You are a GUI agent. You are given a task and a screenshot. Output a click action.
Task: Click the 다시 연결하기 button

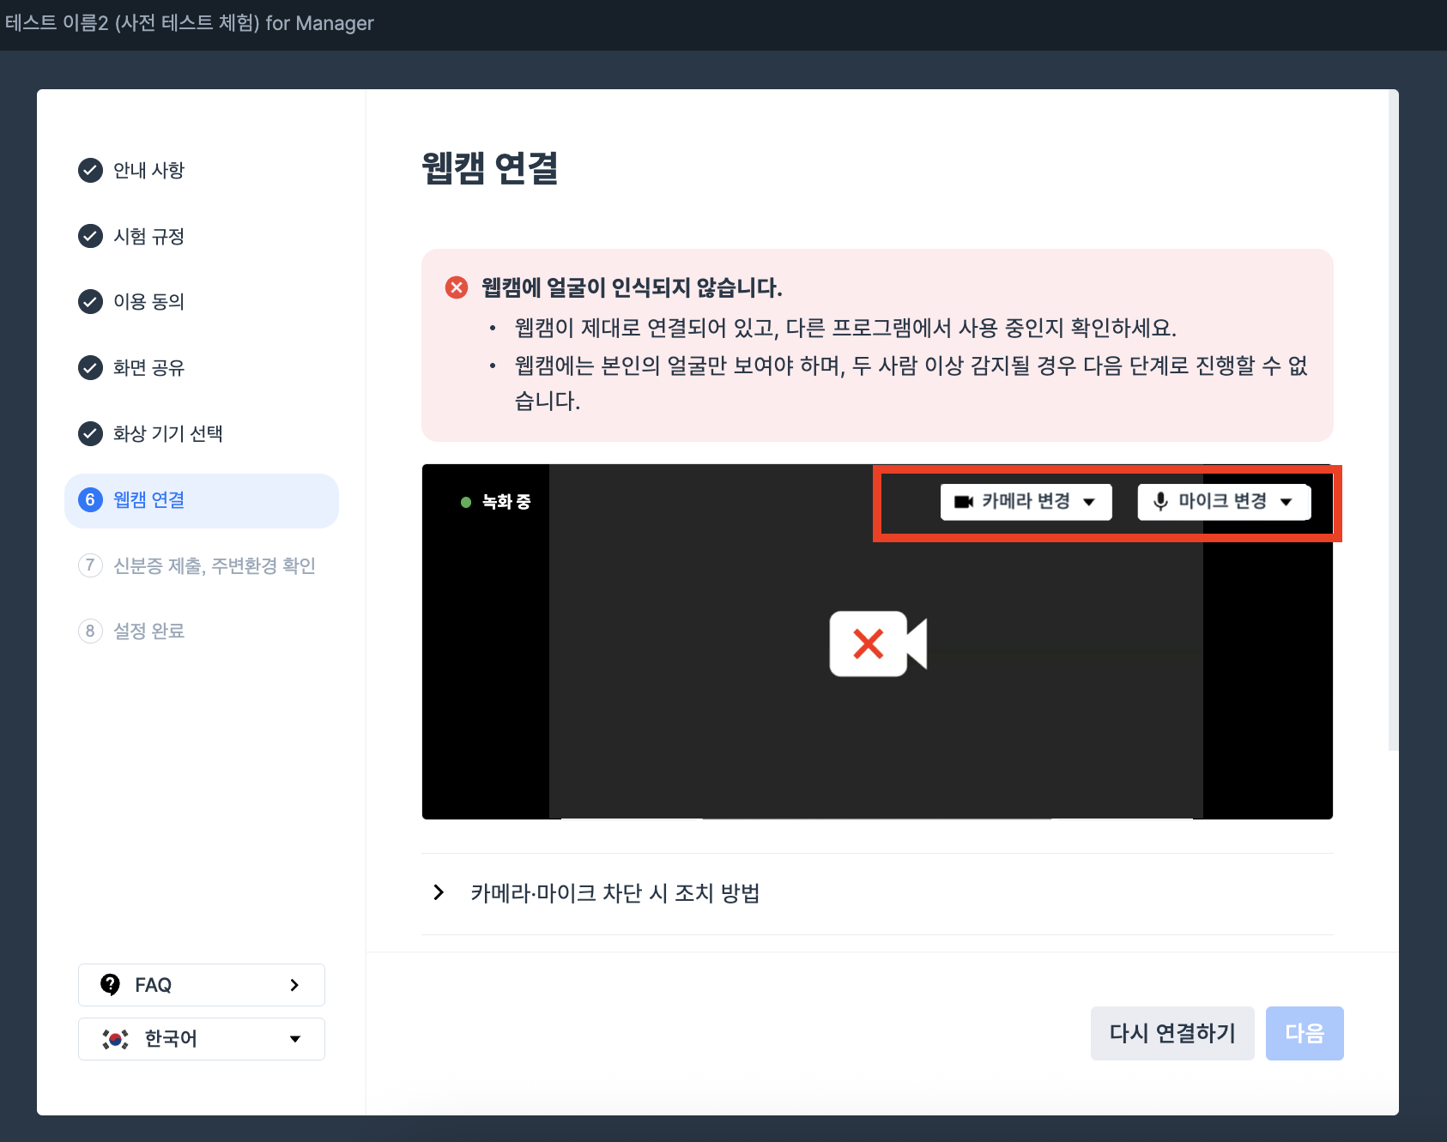(x=1172, y=1033)
